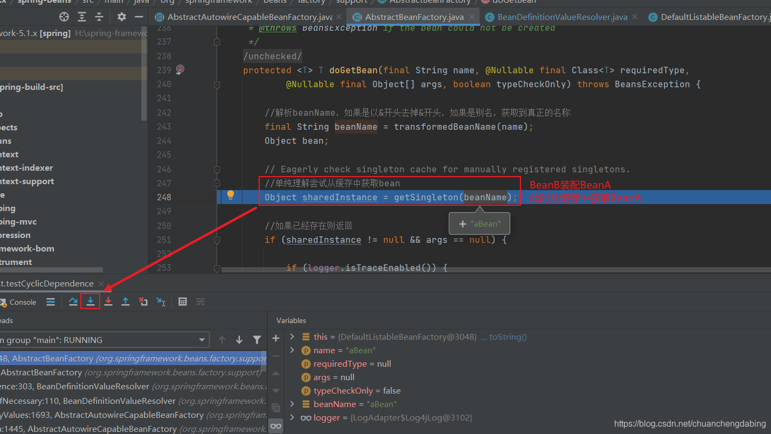Screen dimensions: 771x434
Task: Click the Run to Cursor icon
Action: point(161,302)
